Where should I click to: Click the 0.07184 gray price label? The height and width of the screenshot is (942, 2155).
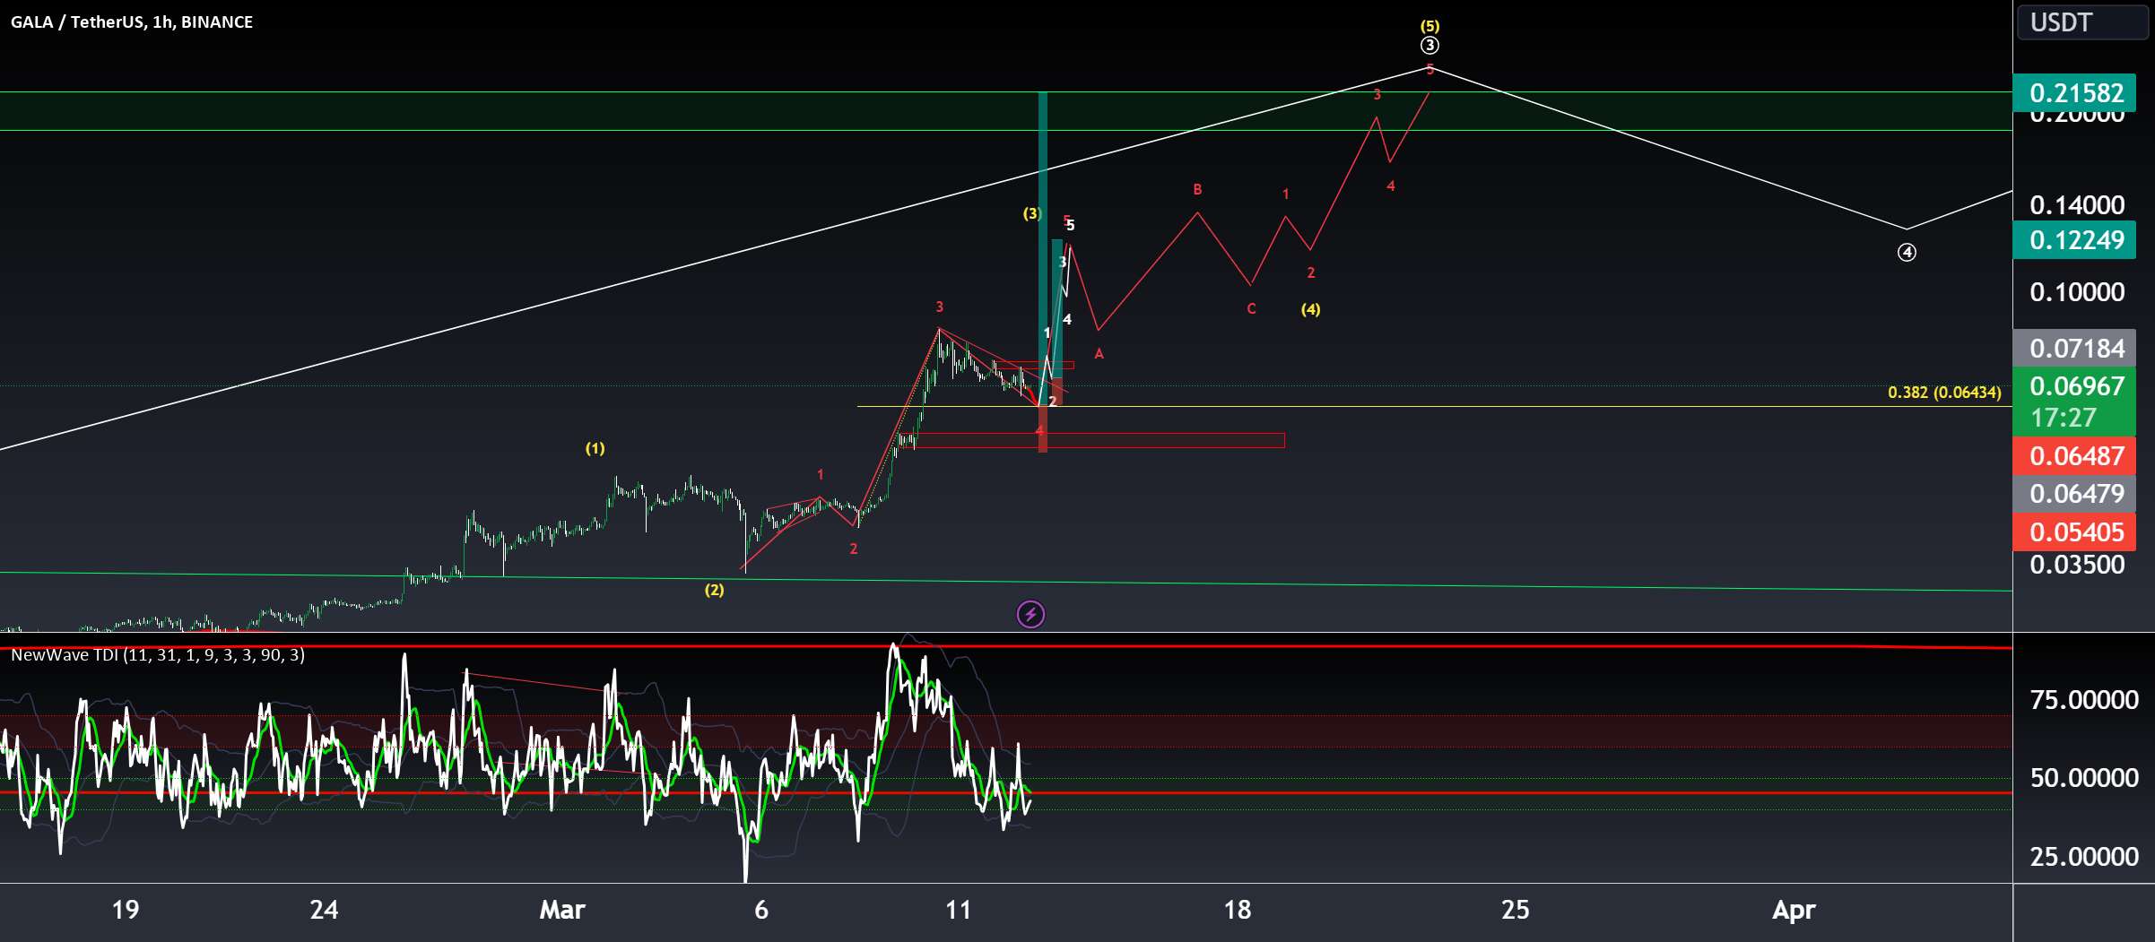coord(2074,348)
